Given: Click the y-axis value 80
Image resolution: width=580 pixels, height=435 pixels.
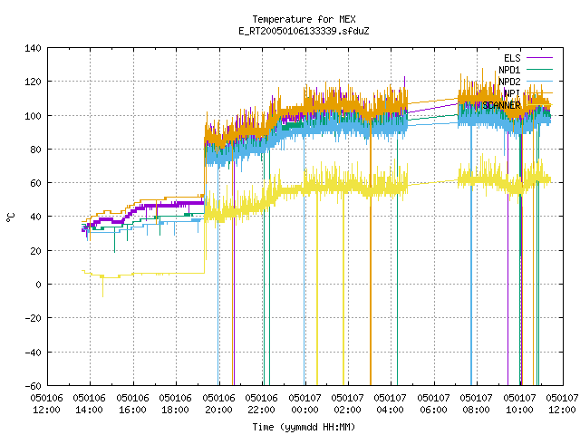Looking at the screenshot, I should (x=35, y=150).
